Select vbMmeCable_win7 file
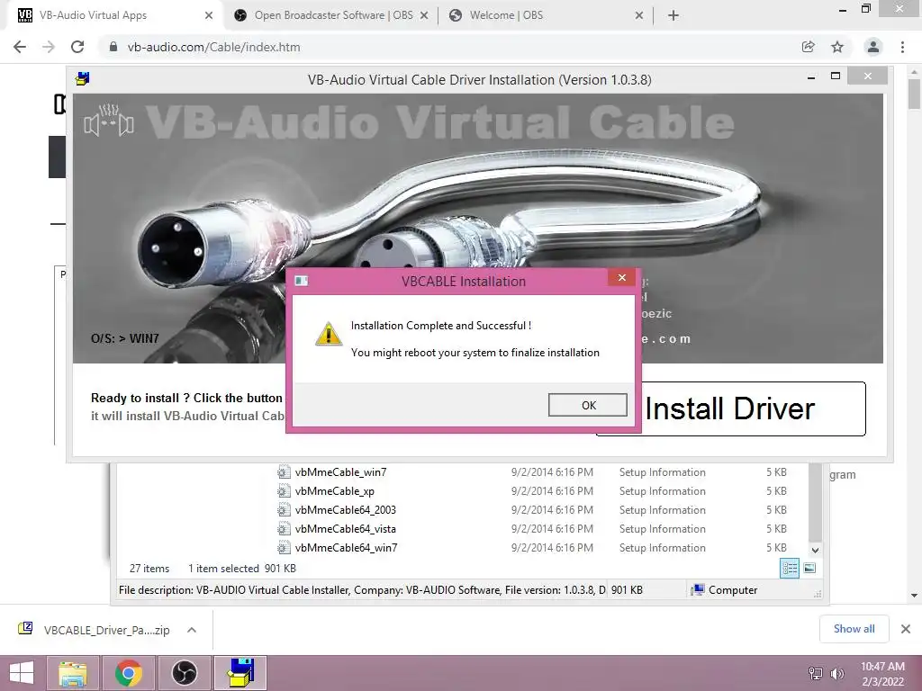The width and height of the screenshot is (922, 691). point(340,471)
